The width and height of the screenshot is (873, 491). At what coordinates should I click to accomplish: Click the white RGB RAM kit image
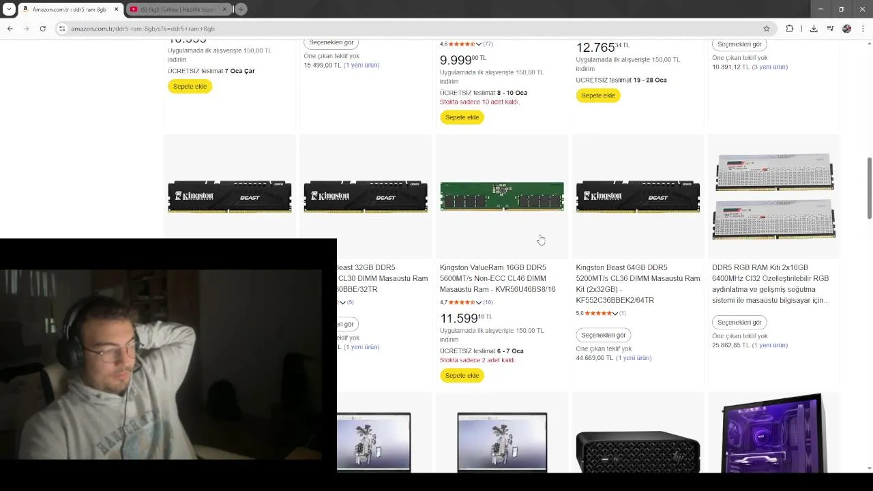(x=774, y=196)
